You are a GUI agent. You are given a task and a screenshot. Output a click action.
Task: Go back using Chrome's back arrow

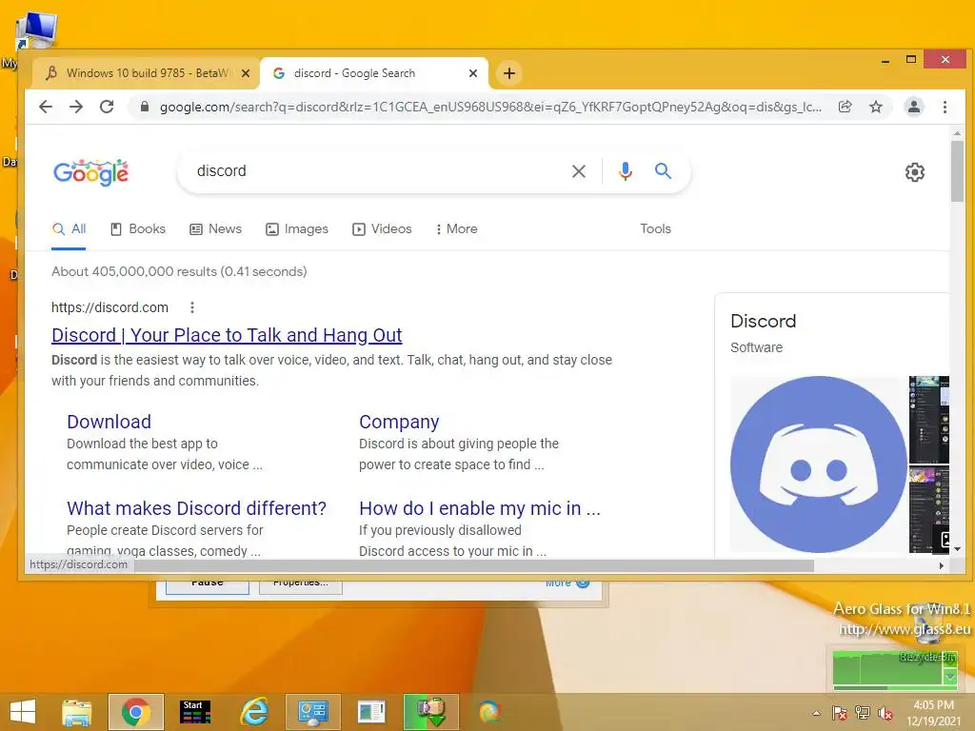click(x=46, y=107)
